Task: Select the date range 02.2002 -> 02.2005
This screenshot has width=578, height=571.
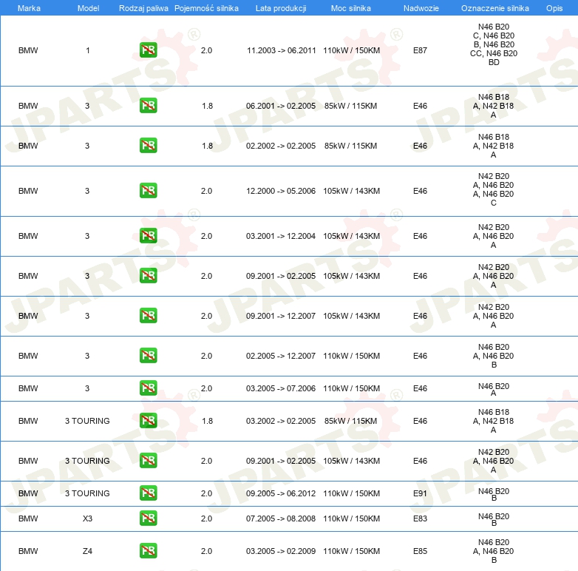Action: (281, 146)
